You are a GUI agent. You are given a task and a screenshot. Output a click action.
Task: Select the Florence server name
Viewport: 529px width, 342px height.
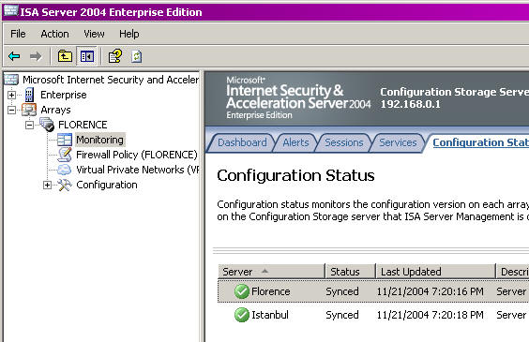pos(270,291)
